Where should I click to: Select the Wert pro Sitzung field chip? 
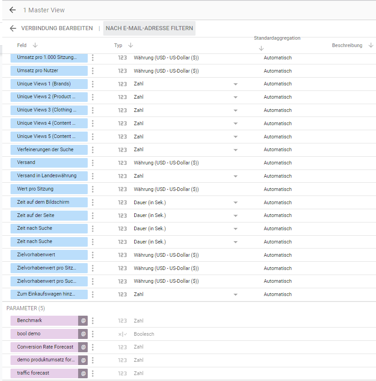pyautogui.click(x=49, y=189)
